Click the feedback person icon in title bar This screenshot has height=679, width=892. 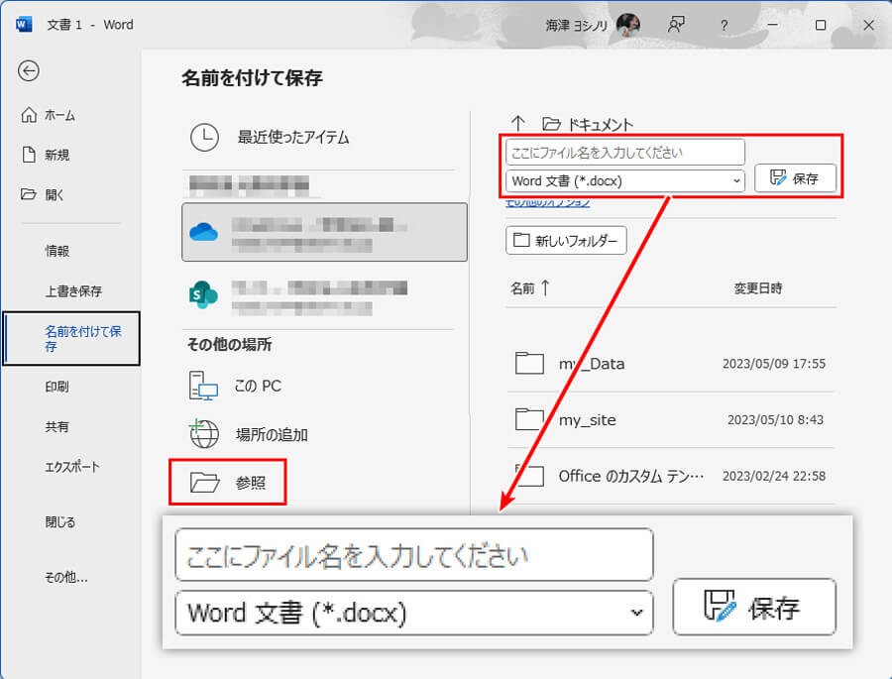[x=676, y=25]
